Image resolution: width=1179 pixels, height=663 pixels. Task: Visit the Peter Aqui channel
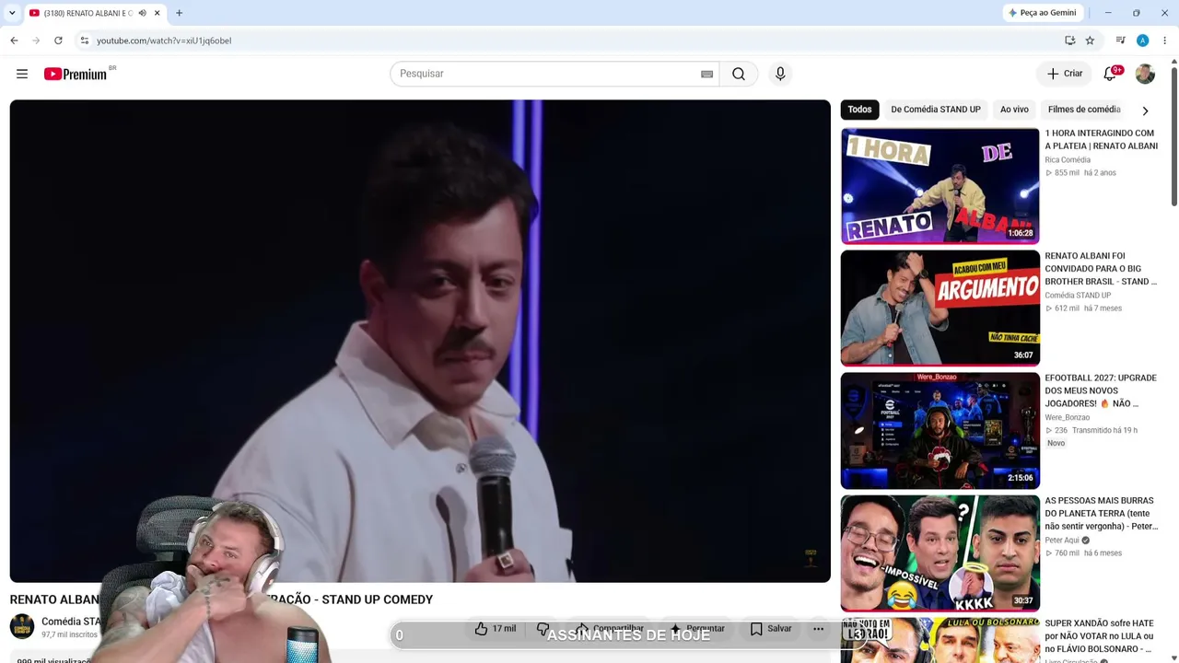pos(1061,541)
